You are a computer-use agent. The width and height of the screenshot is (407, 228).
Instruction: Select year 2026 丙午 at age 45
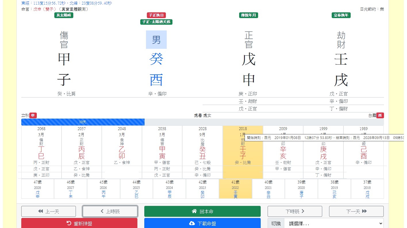click(104, 189)
